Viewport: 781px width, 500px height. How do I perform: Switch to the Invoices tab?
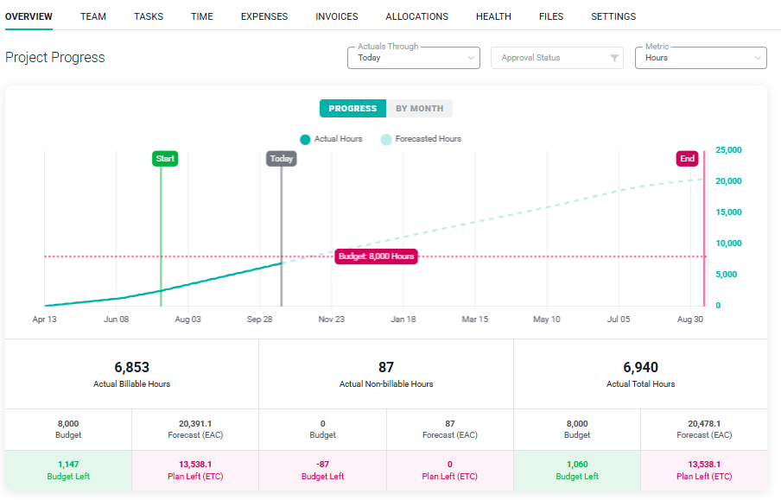[x=337, y=16]
